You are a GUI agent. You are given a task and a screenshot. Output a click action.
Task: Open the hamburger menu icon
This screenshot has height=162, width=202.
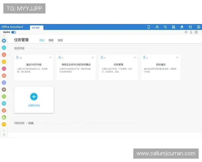pos(199,27)
